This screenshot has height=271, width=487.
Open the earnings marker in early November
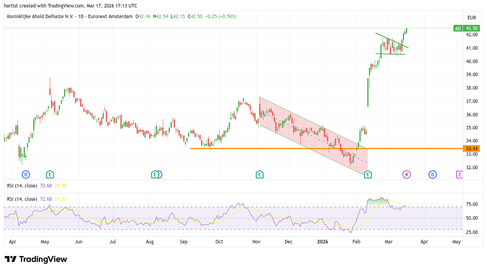point(259,174)
